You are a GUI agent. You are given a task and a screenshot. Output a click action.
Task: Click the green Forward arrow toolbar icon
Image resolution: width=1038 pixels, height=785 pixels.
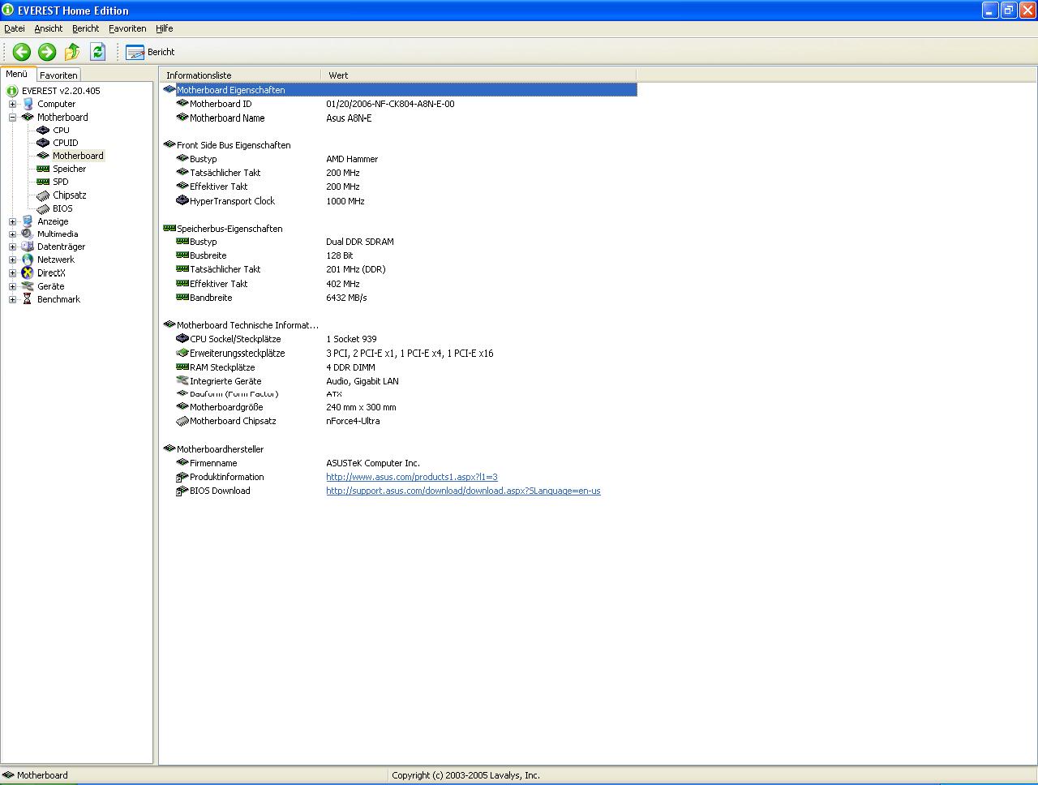pyautogui.click(x=47, y=52)
